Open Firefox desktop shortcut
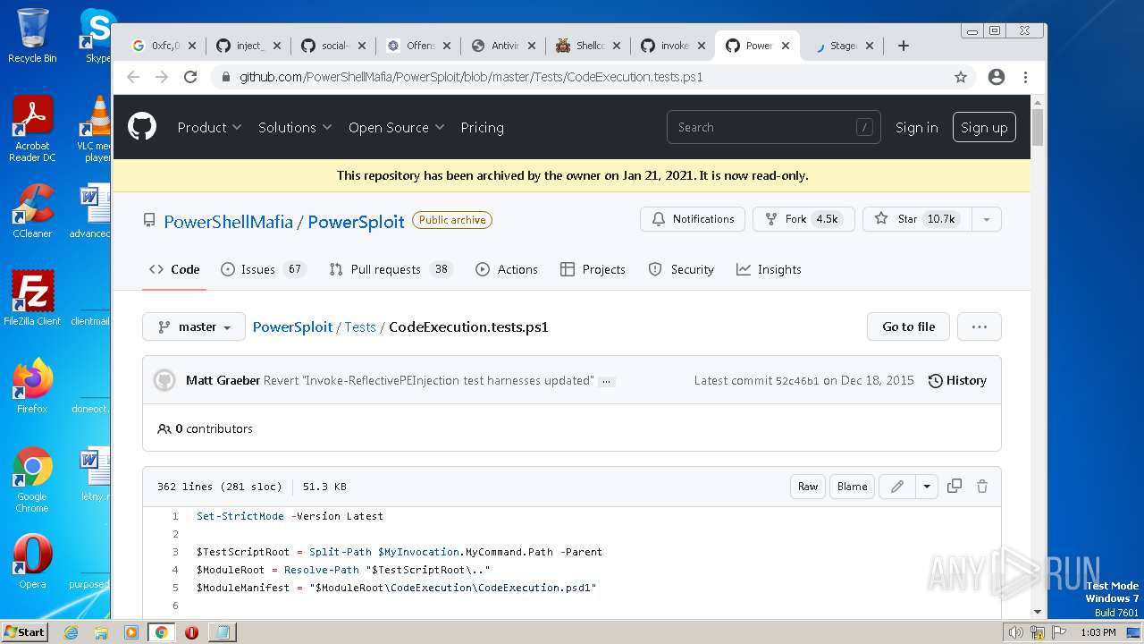 32,386
